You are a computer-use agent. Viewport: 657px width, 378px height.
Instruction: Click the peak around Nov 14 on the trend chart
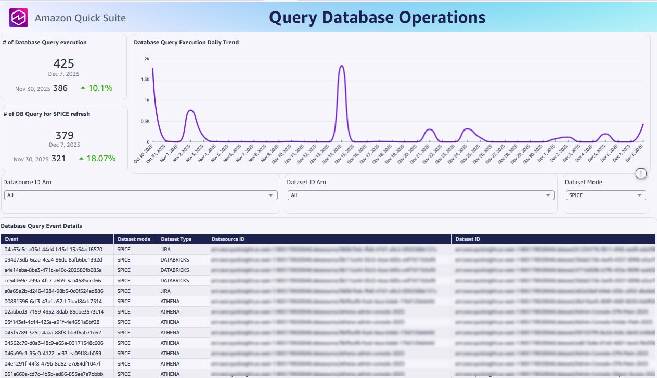[x=341, y=67]
